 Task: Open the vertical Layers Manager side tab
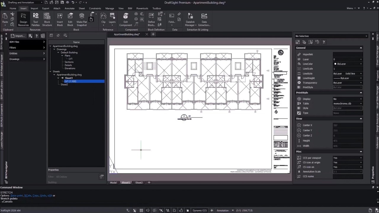pyautogui.click(x=1, y=140)
